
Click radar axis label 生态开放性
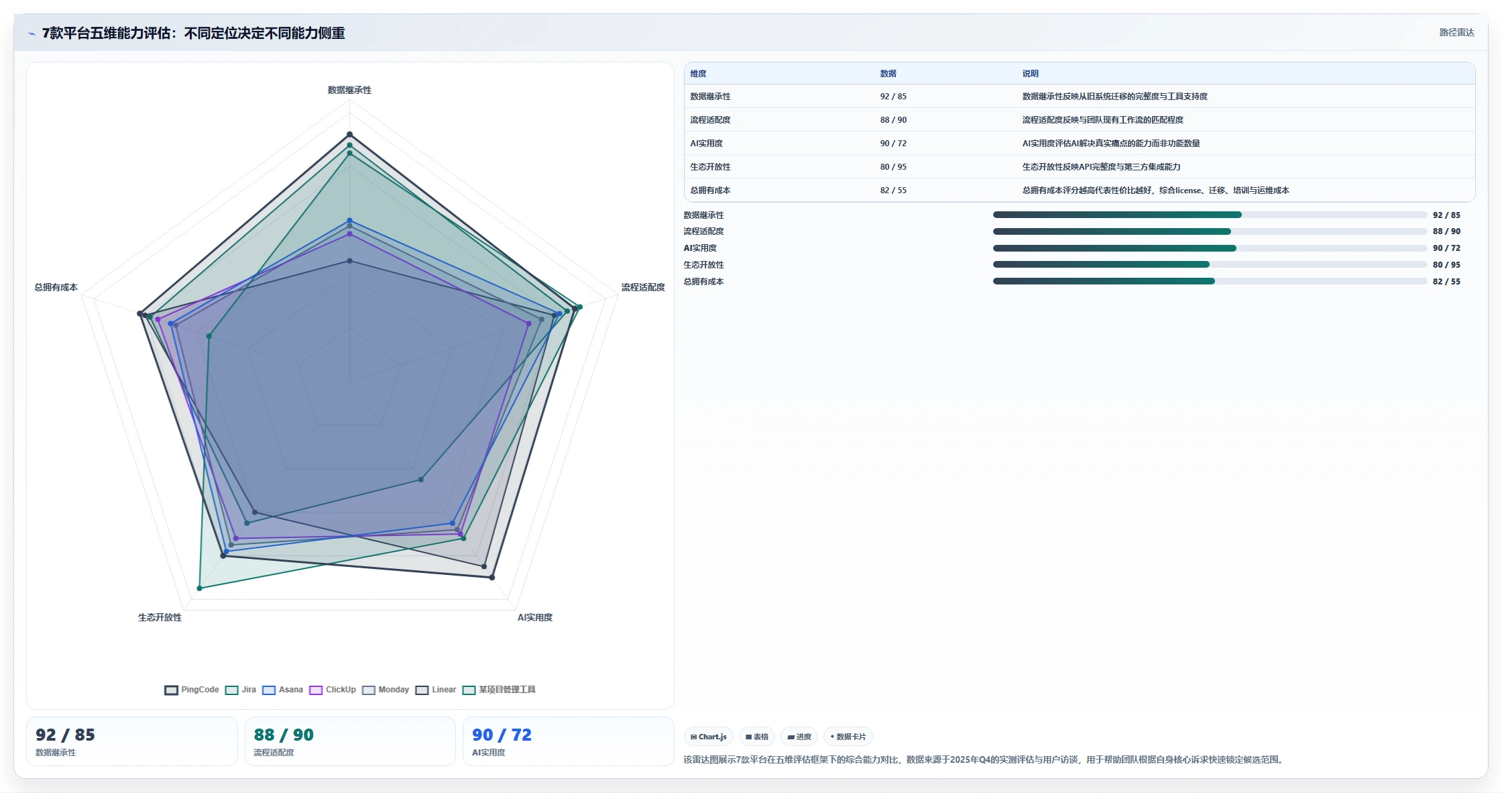(x=160, y=617)
